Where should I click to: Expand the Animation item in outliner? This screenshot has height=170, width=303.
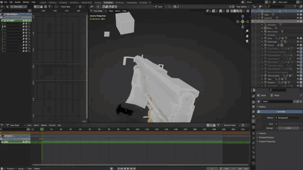tap(262, 25)
